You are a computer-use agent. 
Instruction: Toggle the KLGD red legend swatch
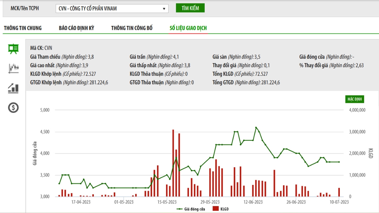coord(216,209)
